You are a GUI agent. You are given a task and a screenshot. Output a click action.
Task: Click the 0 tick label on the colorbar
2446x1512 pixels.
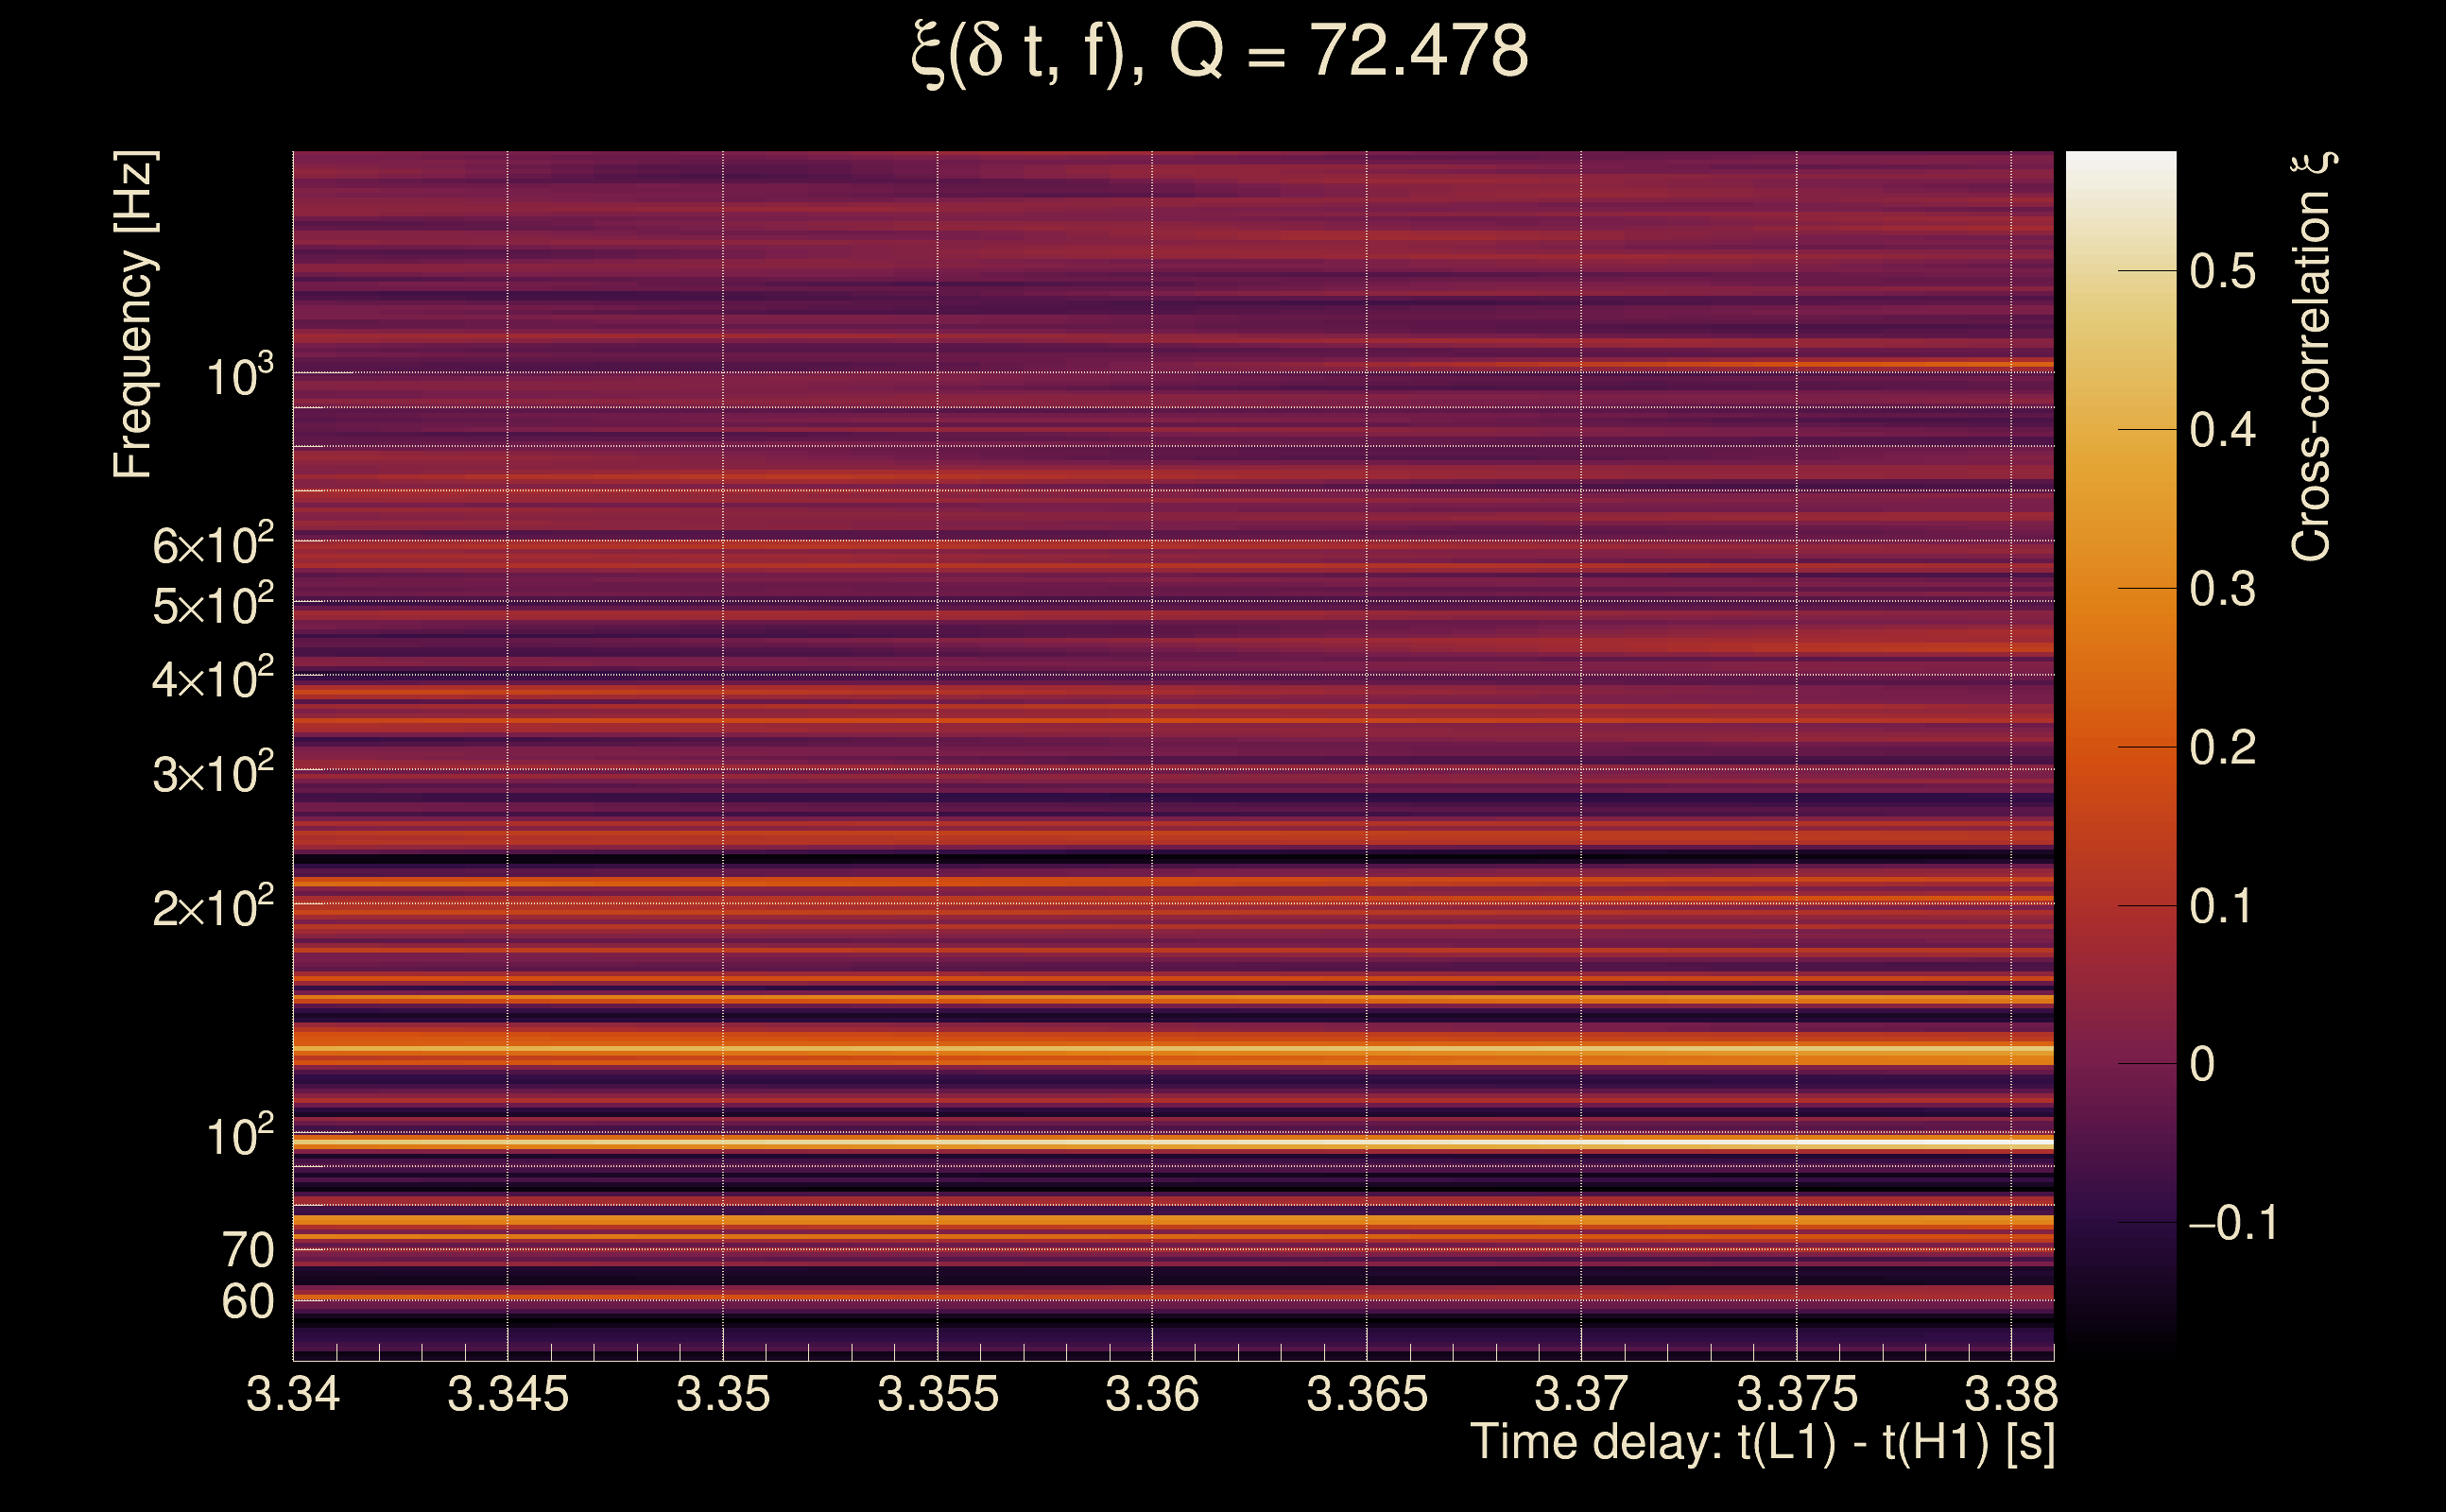[2202, 1064]
